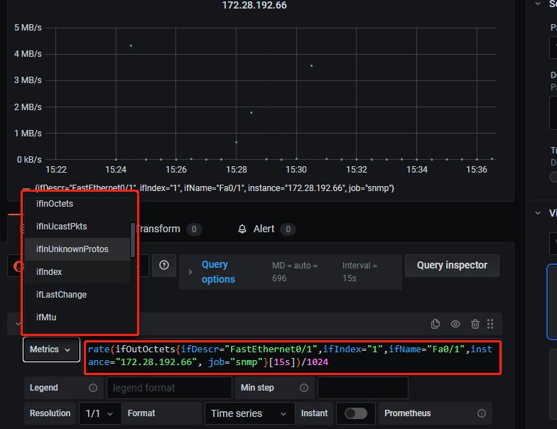Image resolution: width=557 pixels, height=429 pixels.
Task: Open the Format Time series dropdown
Action: [250, 413]
